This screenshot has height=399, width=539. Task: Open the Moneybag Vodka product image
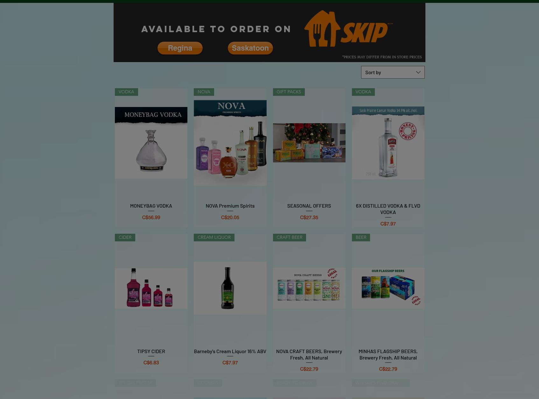pos(151,143)
